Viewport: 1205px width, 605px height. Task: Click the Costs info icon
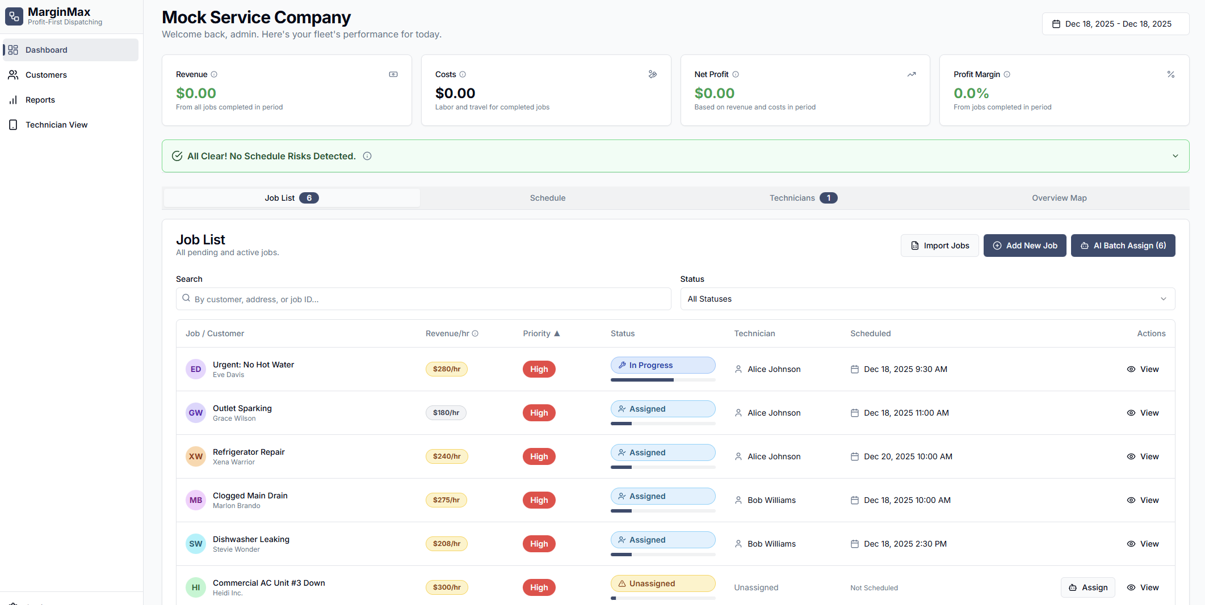tap(463, 74)
